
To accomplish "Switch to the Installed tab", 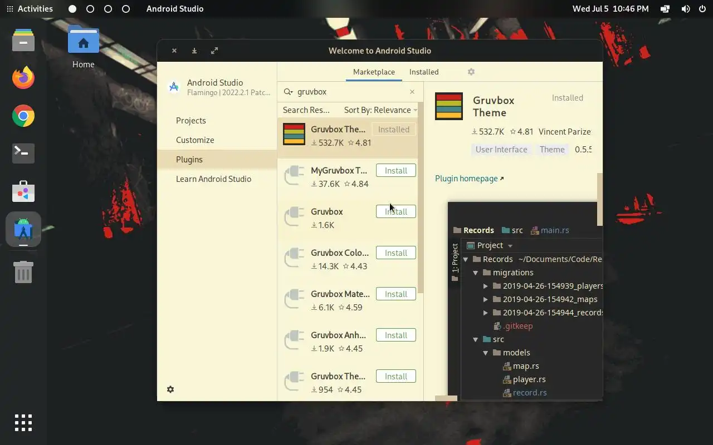I will pyautogui.click(x=424, y=72).
